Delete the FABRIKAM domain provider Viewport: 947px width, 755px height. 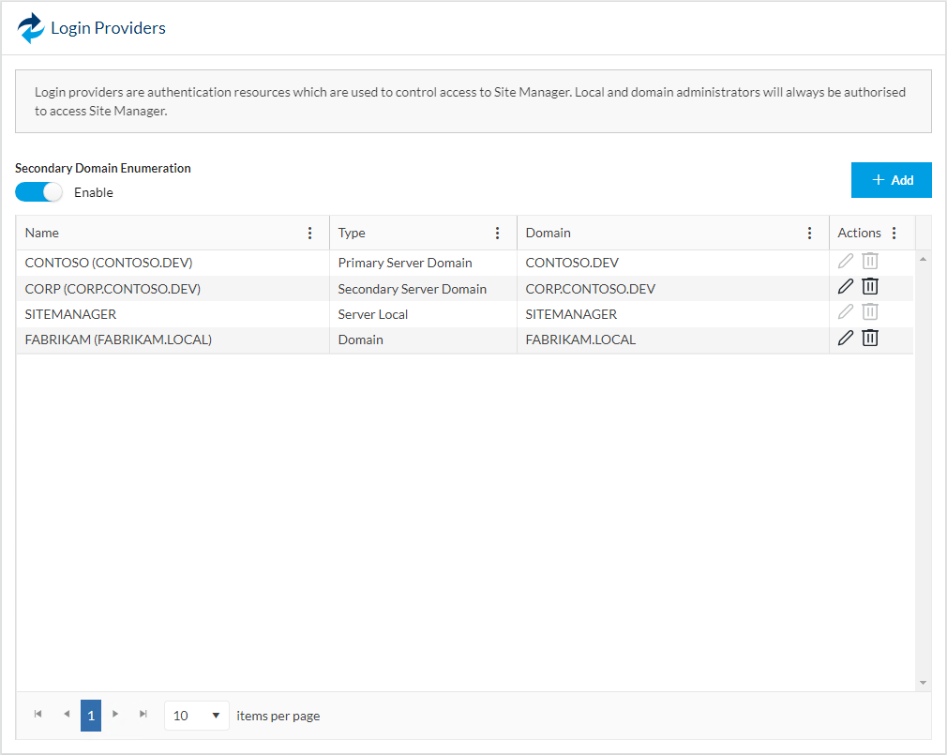870,338
